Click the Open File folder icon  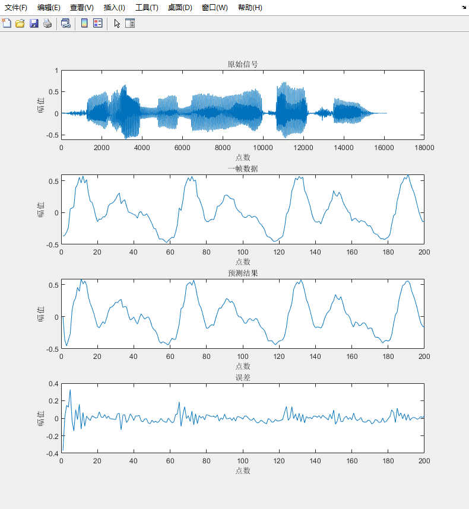click(20, 23)
